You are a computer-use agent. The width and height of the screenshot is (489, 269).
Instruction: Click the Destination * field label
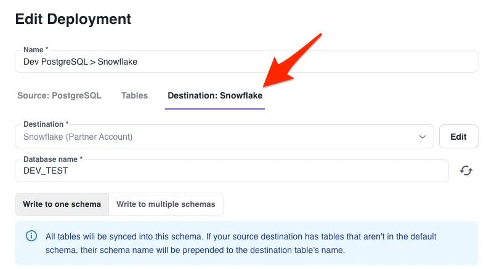(46, 124)
